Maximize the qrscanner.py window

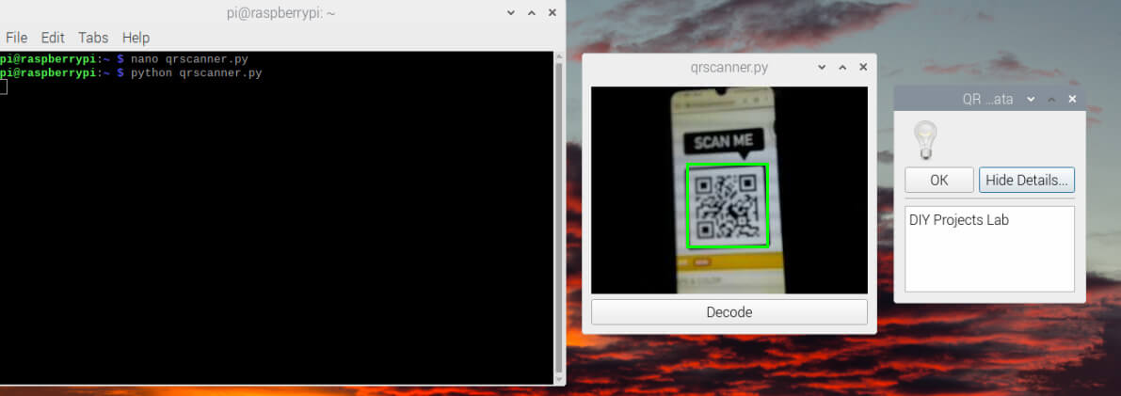842,67
